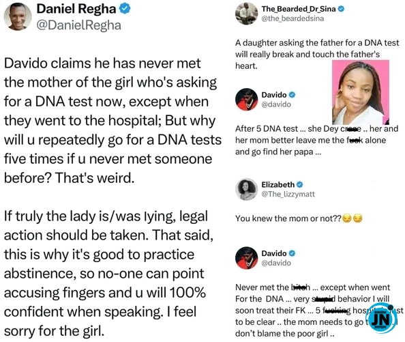Click the blue JN watermark logo

[x=382, y=319]
